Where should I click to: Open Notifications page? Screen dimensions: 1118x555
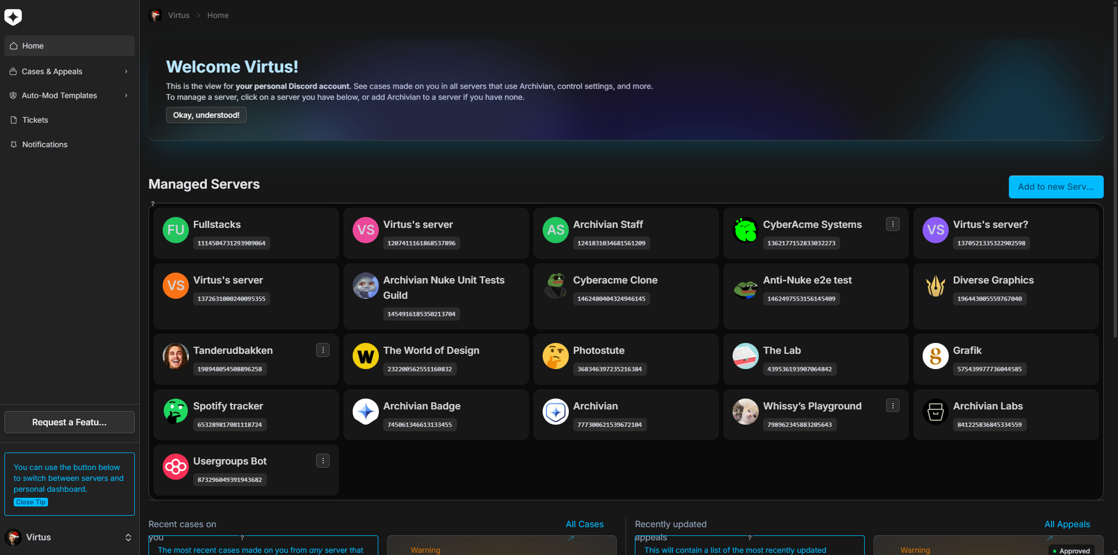coord(69,144)
